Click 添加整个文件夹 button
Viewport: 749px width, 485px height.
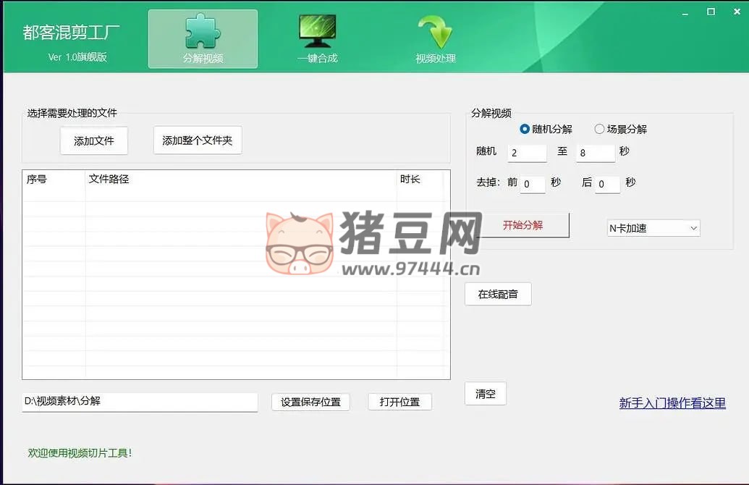(197, 140)
